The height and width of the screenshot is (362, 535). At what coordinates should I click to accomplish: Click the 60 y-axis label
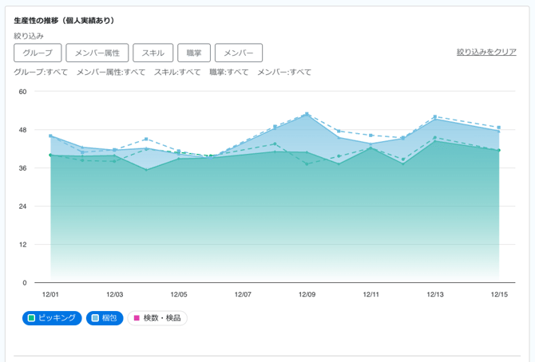[x=22, y=92]
